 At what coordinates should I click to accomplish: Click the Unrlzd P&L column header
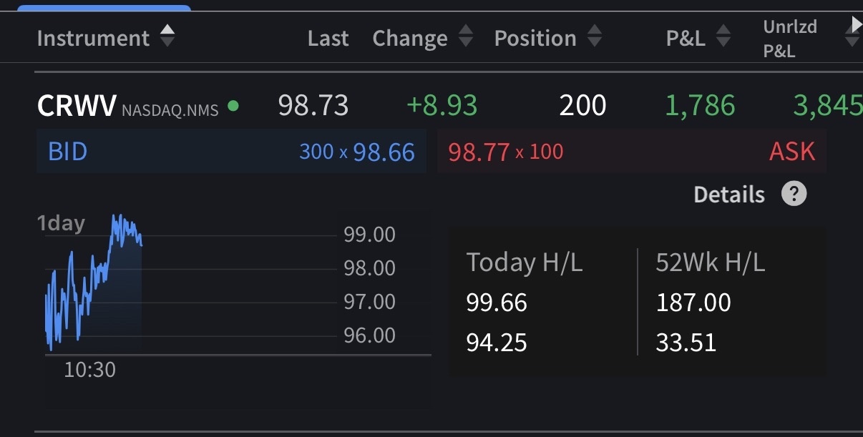pyautogui.click(x=790, y=39)
